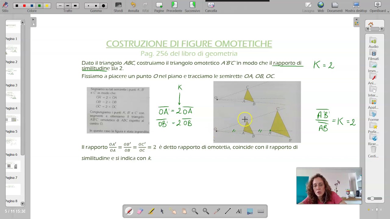Select the eraser tool in bottom toolbar
This screenshot has width=390, height=219.
140,211
